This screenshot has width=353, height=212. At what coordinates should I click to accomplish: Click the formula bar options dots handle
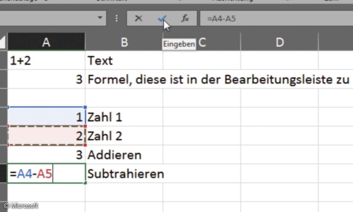click(x=117, y=19)
